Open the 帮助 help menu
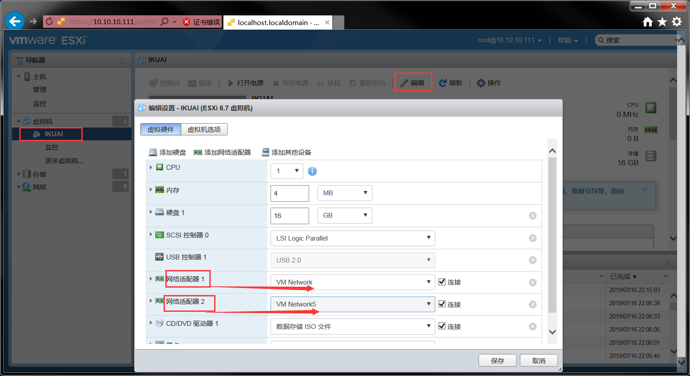This screenshot has width=690, height=376. coord(568,40)
